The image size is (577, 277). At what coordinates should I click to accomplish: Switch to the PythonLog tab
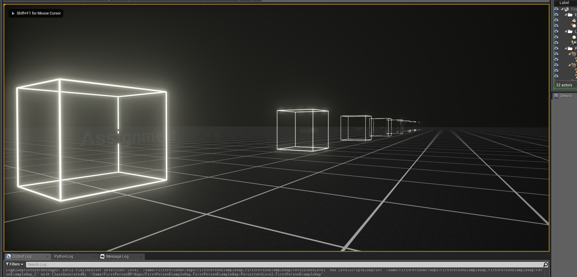coord(64,257)
